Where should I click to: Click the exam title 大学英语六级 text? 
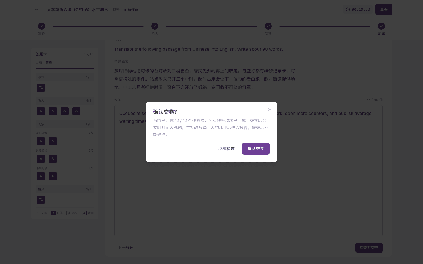coord(78,10)
